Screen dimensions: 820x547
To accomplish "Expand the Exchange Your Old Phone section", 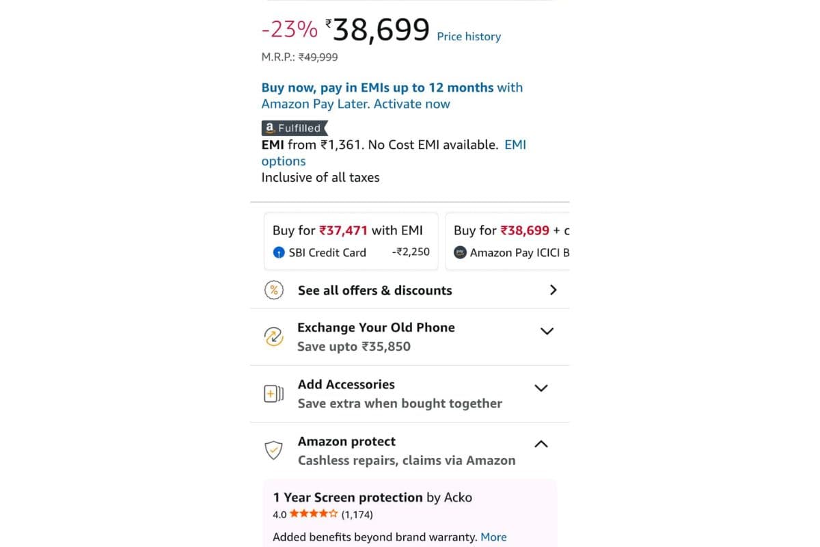I will pyautogui.click(x=547, y=331).
